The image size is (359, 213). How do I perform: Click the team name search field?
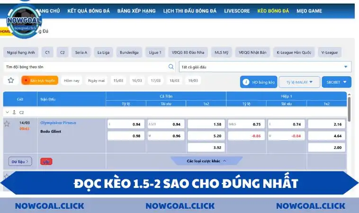[85, 67]
